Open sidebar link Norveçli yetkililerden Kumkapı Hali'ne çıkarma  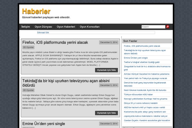146,99
